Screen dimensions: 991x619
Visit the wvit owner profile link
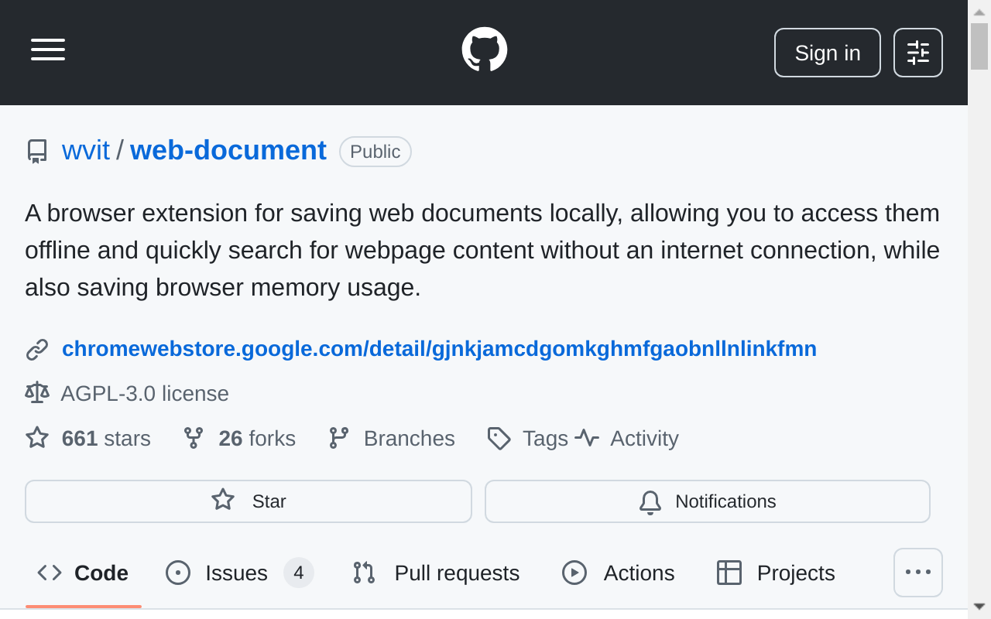click(85, 150)
